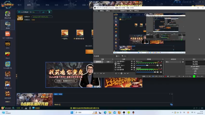Open the 视图 menu in OBS
The height and width of the screenshot is (115, 205).
[108, 11]
